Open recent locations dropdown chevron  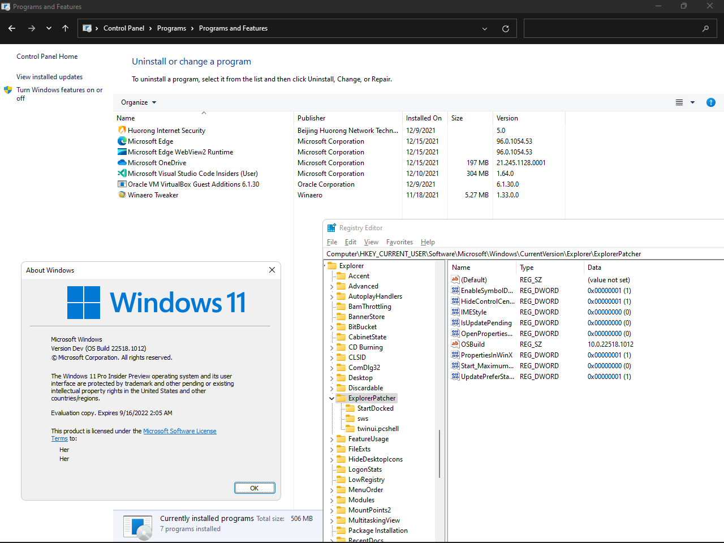click(49, 28)
